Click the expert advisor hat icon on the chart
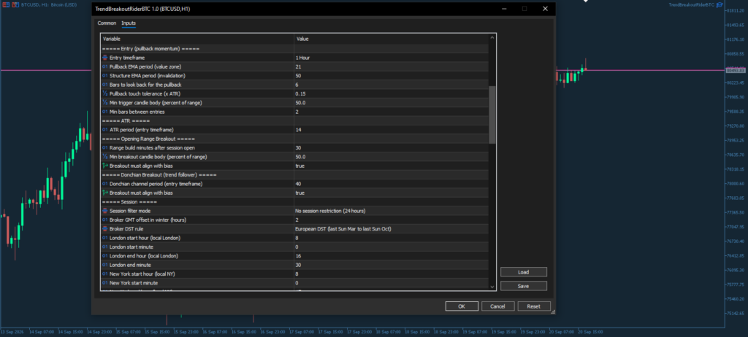The width and height of the screenshot is (748, 337). [720, 5]
